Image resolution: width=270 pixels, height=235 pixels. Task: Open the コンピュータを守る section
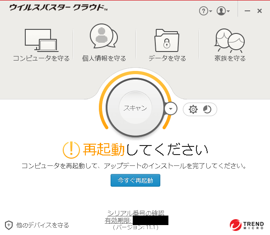click(x=41, y=45)
